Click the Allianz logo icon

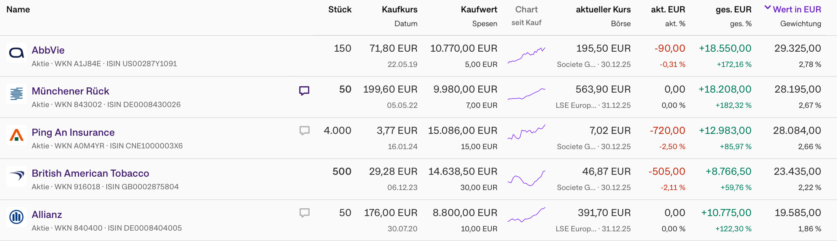click(x=16, y=217)
